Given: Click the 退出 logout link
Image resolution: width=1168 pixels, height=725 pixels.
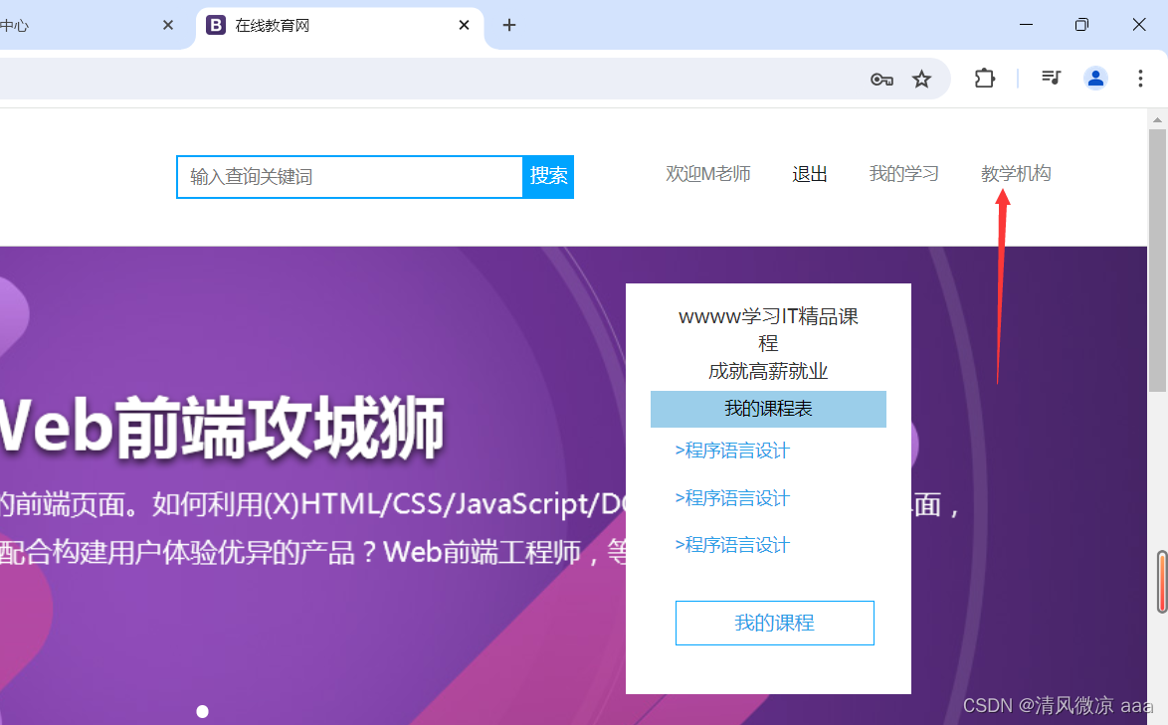Looking at the screenshot, I should (x=810, y=174).
